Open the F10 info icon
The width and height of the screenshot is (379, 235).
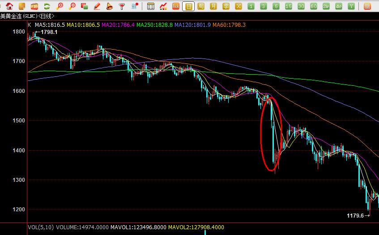pyautogui.click(x=34, y=6)
